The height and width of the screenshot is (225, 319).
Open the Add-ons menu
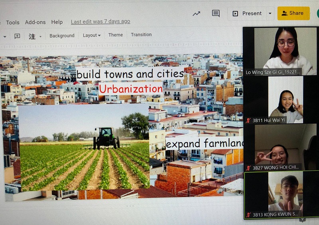click(35, 22)
